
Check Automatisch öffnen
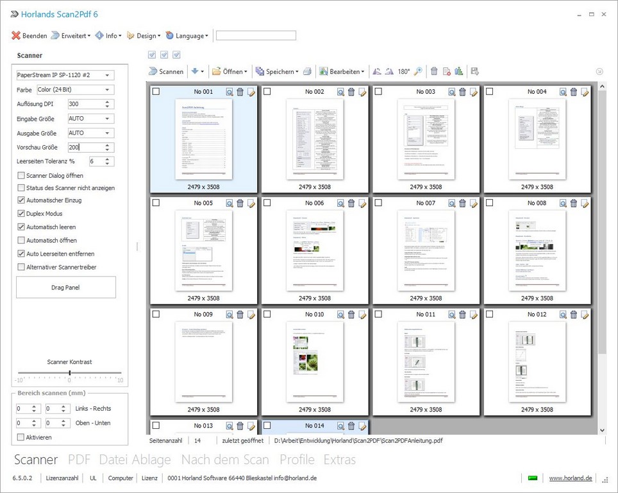tap(21, 240)
